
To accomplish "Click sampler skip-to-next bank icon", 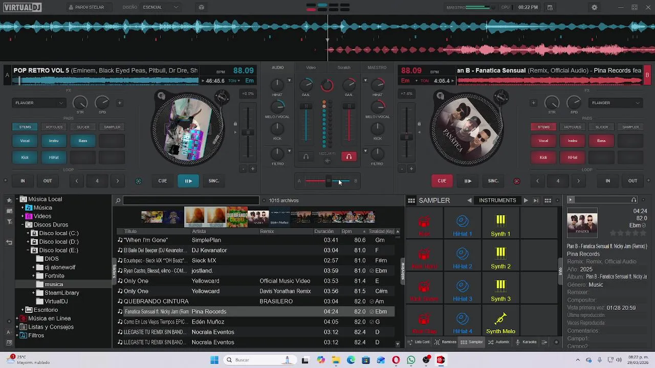I will point(536,200).
